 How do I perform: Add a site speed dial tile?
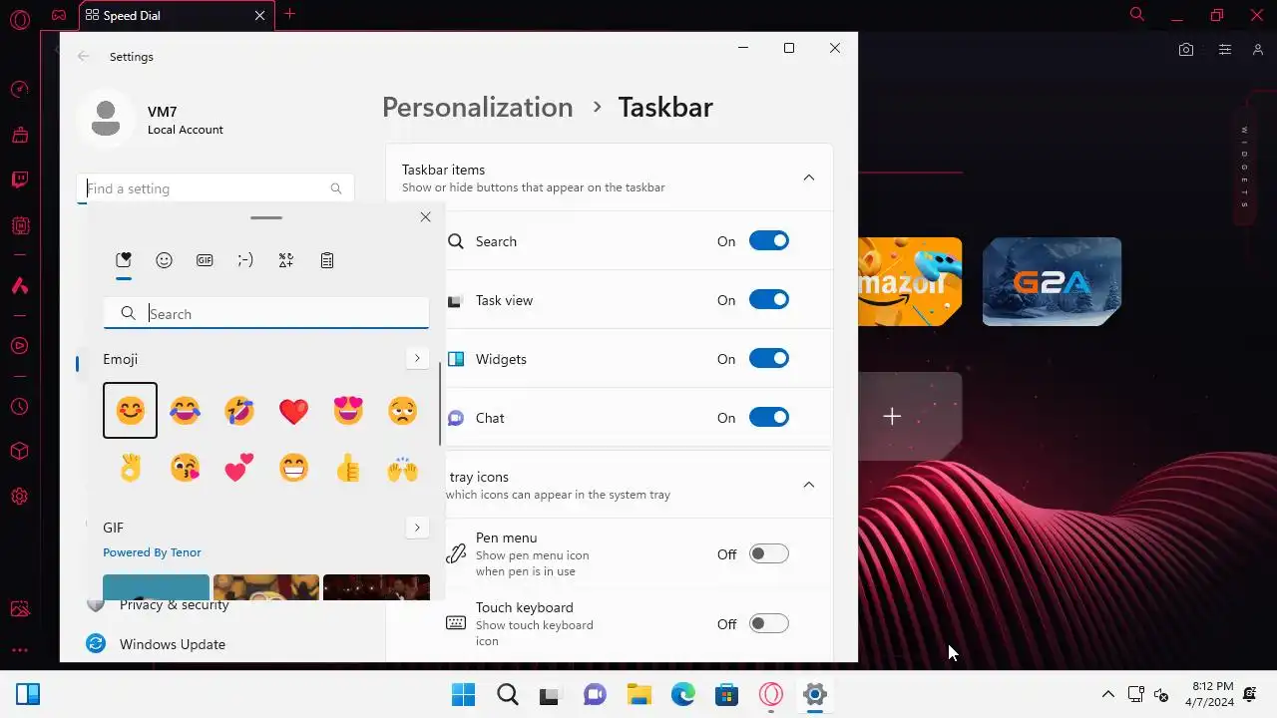click(x=892, y=416)
